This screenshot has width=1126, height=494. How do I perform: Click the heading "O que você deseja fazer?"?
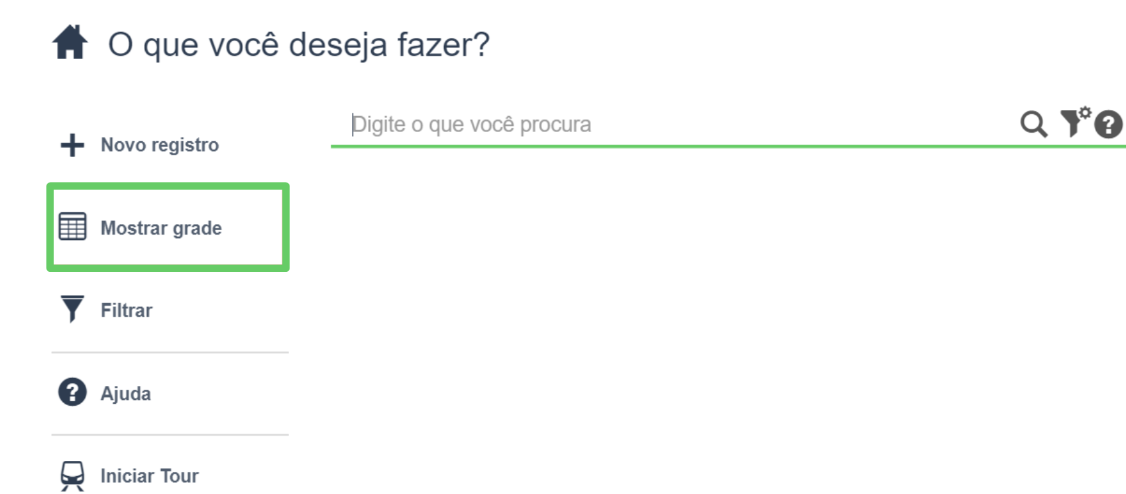point(299,45)
